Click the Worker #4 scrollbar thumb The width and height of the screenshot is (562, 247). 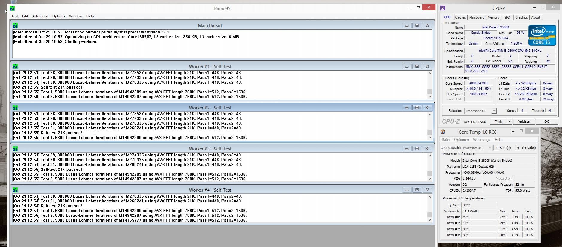429,215
